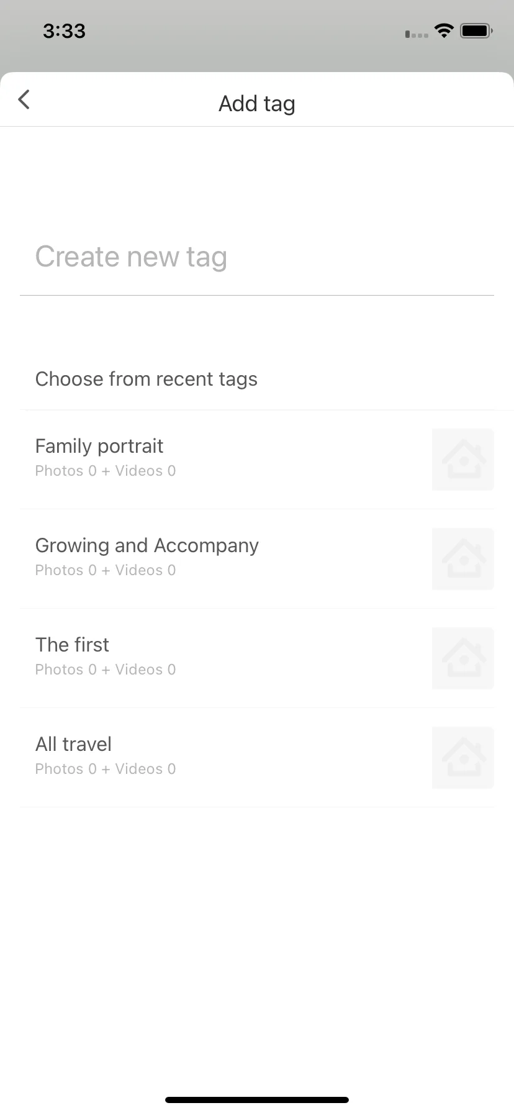Tap the media count under All travel
Screen dimensions: 514x1113
pos(106,769)
